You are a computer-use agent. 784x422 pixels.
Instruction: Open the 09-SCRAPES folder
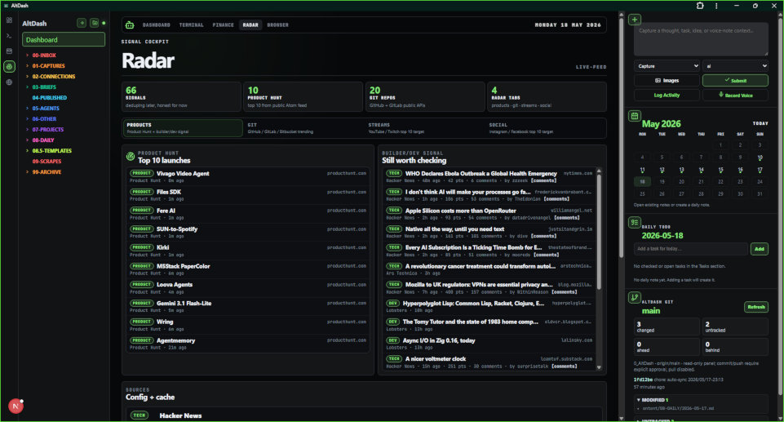click(47, 162)
